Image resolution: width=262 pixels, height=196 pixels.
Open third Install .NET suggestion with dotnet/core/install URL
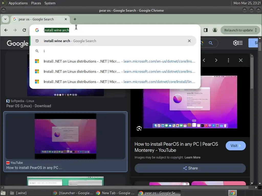(x=113, y=82)
